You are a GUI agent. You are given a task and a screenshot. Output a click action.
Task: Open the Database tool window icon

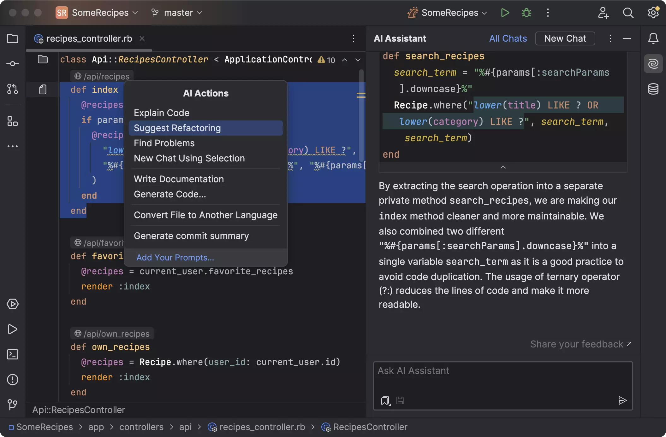[x=653, y=89]
